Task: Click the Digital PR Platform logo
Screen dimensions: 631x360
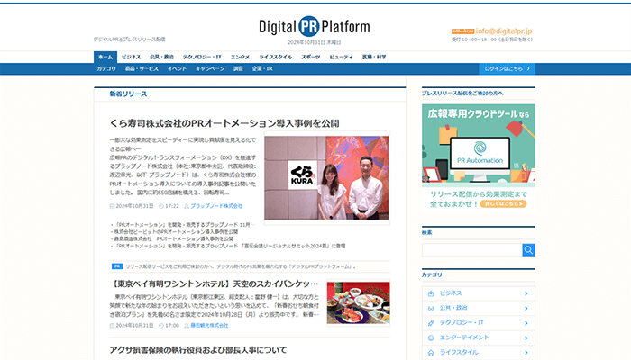Action: point(315,26)
